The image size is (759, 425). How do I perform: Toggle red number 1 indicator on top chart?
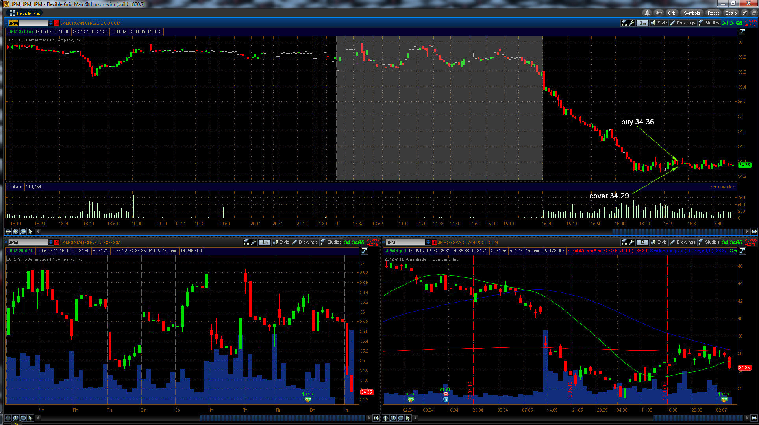pos(57,23)
